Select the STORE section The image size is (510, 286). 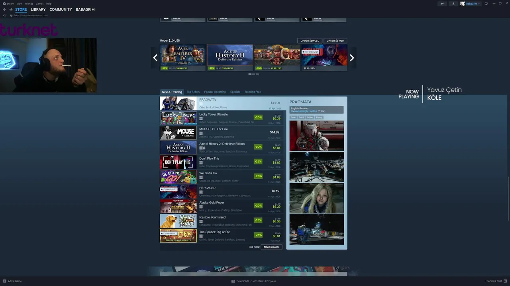tap(21, 9)
